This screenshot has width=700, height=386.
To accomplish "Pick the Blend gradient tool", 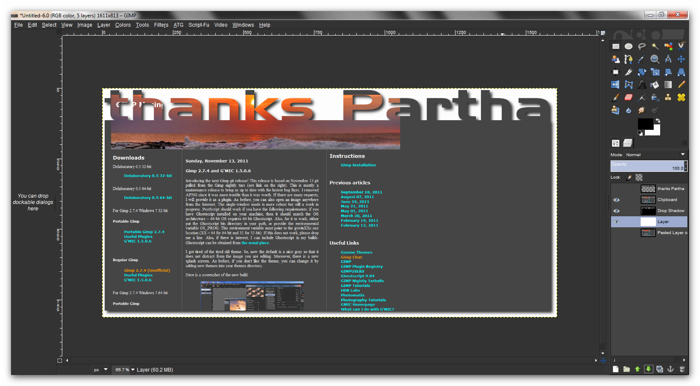I will pyautogui.click(x=668, y=85).
